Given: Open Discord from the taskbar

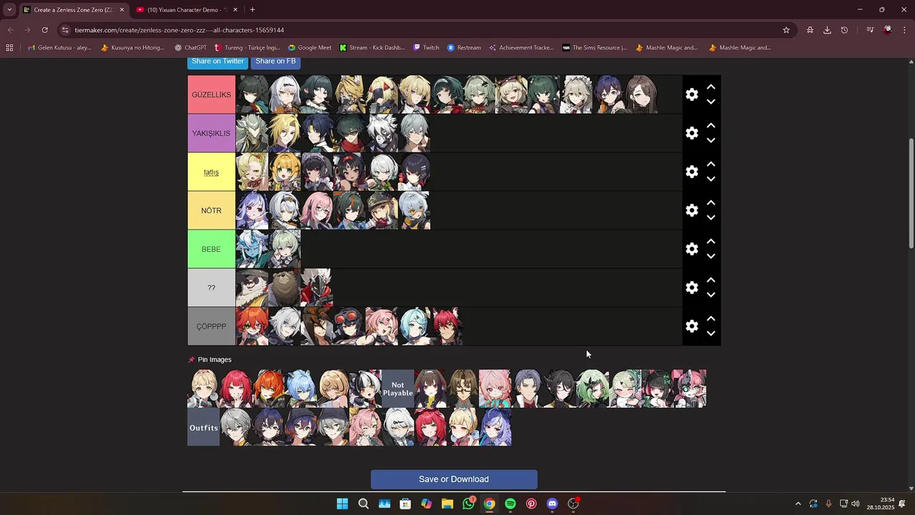Looking at the screenshot, I should coord(552,504).
